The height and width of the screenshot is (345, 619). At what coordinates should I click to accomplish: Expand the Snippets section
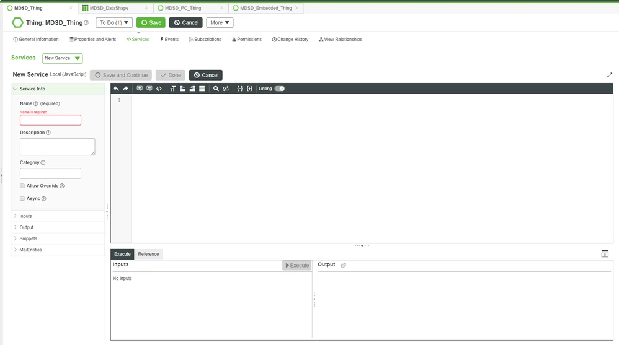(58, 238)
